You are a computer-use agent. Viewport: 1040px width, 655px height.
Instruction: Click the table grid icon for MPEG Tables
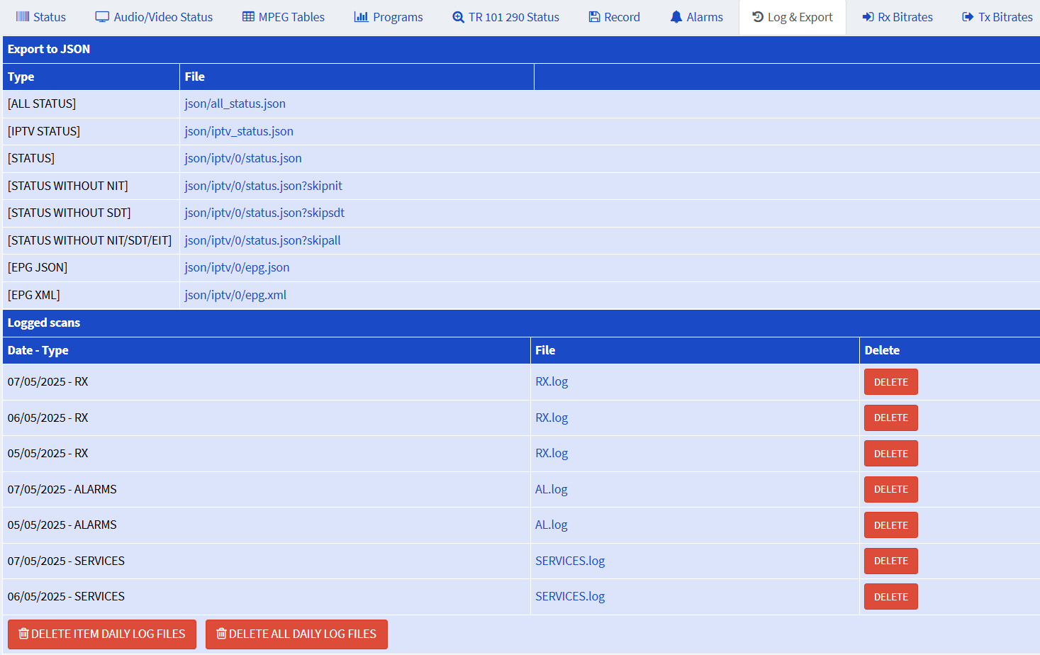tap(248, 17)
